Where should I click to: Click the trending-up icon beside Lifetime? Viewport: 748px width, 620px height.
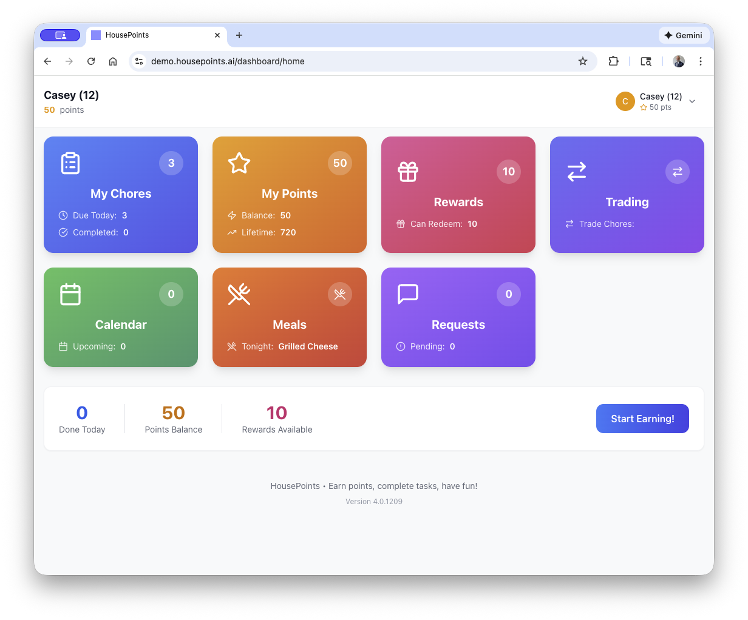(232, 232)
